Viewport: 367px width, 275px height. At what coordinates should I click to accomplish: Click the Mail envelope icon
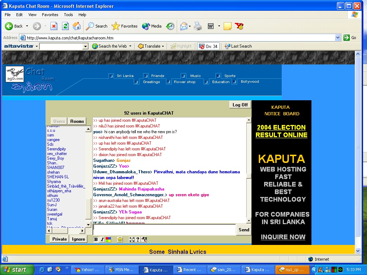184,26
